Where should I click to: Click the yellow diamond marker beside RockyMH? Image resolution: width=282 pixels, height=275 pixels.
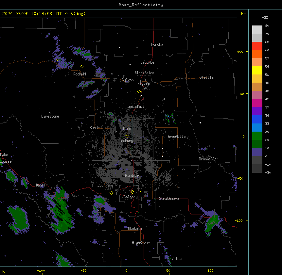(x=82, y=67)
